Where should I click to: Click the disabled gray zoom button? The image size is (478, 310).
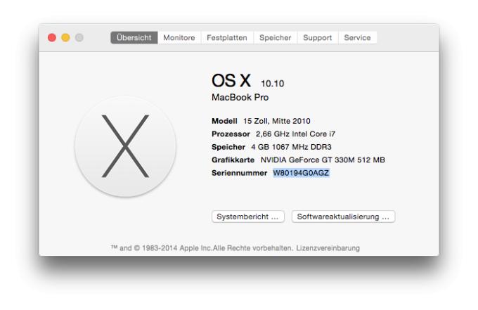(79, 37)
